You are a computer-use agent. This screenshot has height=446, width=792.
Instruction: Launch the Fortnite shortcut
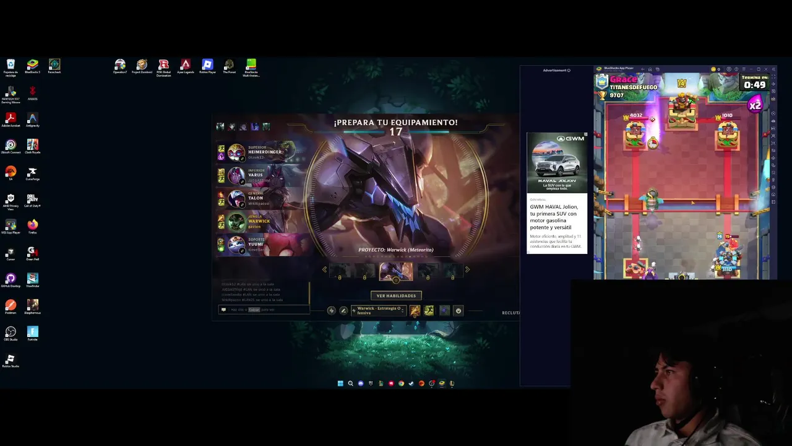tap(33, 333)
